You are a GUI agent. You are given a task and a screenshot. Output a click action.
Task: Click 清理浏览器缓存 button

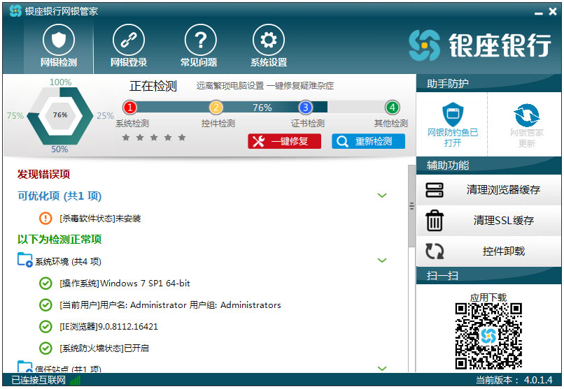(488, 189)
